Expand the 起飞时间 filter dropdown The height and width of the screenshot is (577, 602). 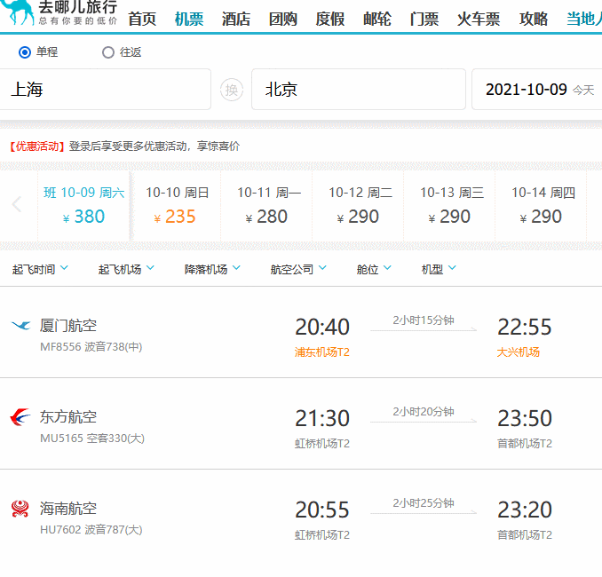[x=40, y=269]
